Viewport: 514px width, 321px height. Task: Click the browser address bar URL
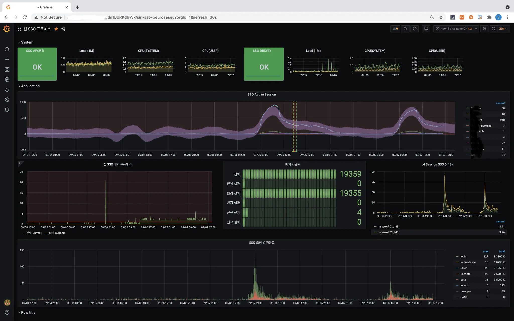coord(161,17)
